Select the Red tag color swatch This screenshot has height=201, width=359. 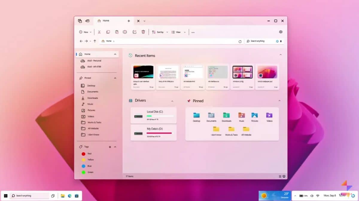[83, 154]
